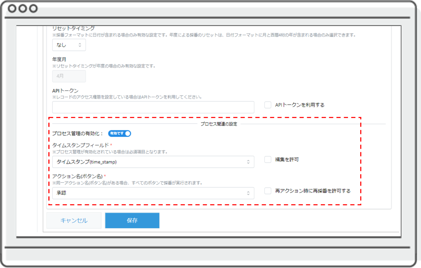Click the 再アクション時に再採番を許可する label text
Screen dimensions: 421x268
pyautogui.click(x=312, y=191)
